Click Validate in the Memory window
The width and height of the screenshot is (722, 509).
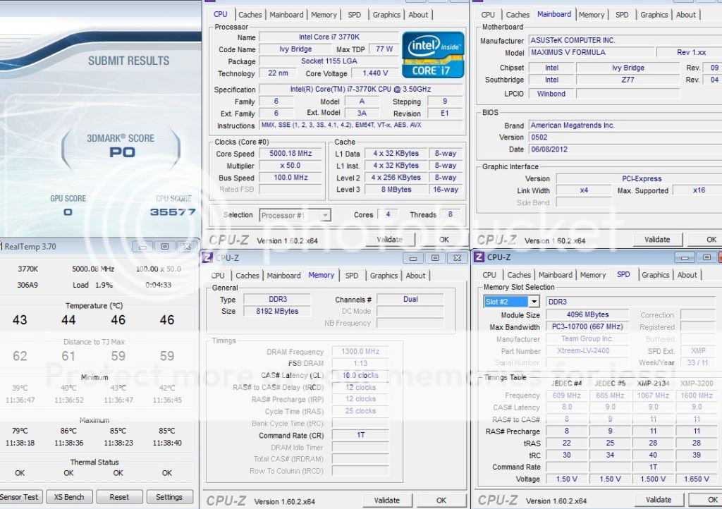pos(387,501)
